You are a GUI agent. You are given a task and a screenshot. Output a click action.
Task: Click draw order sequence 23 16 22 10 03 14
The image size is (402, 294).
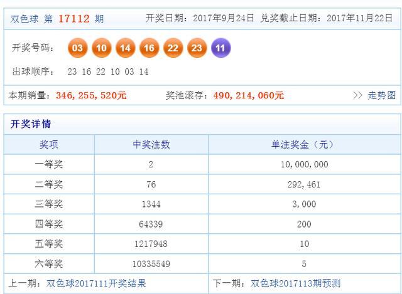point(108,71)
